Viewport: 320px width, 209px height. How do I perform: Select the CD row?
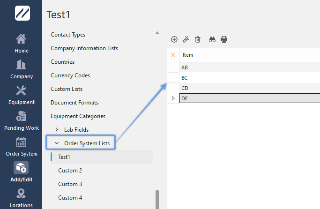[x=250, y=88]
